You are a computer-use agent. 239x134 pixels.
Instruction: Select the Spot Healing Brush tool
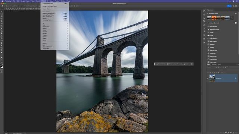click(x=1, y=28)
